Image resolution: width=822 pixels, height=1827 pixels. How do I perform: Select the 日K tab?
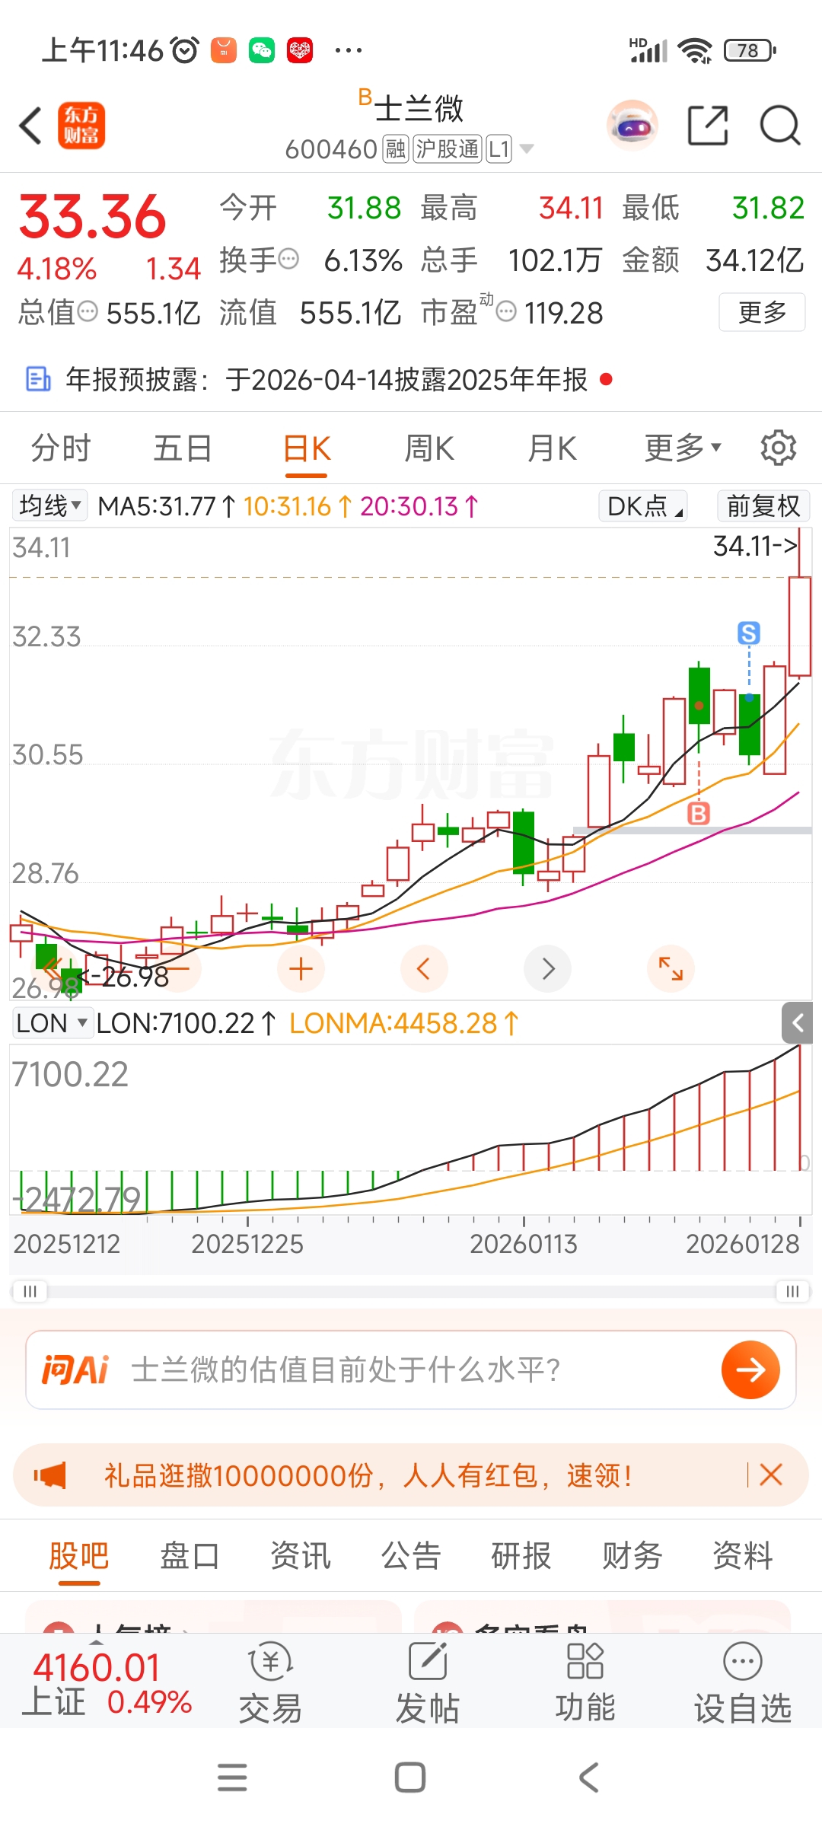[307, 448]
